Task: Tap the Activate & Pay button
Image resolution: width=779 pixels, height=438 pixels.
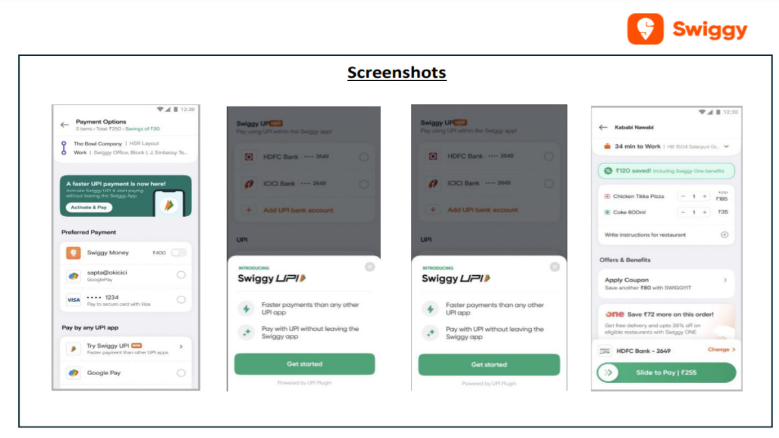Action: click(89, 208)
